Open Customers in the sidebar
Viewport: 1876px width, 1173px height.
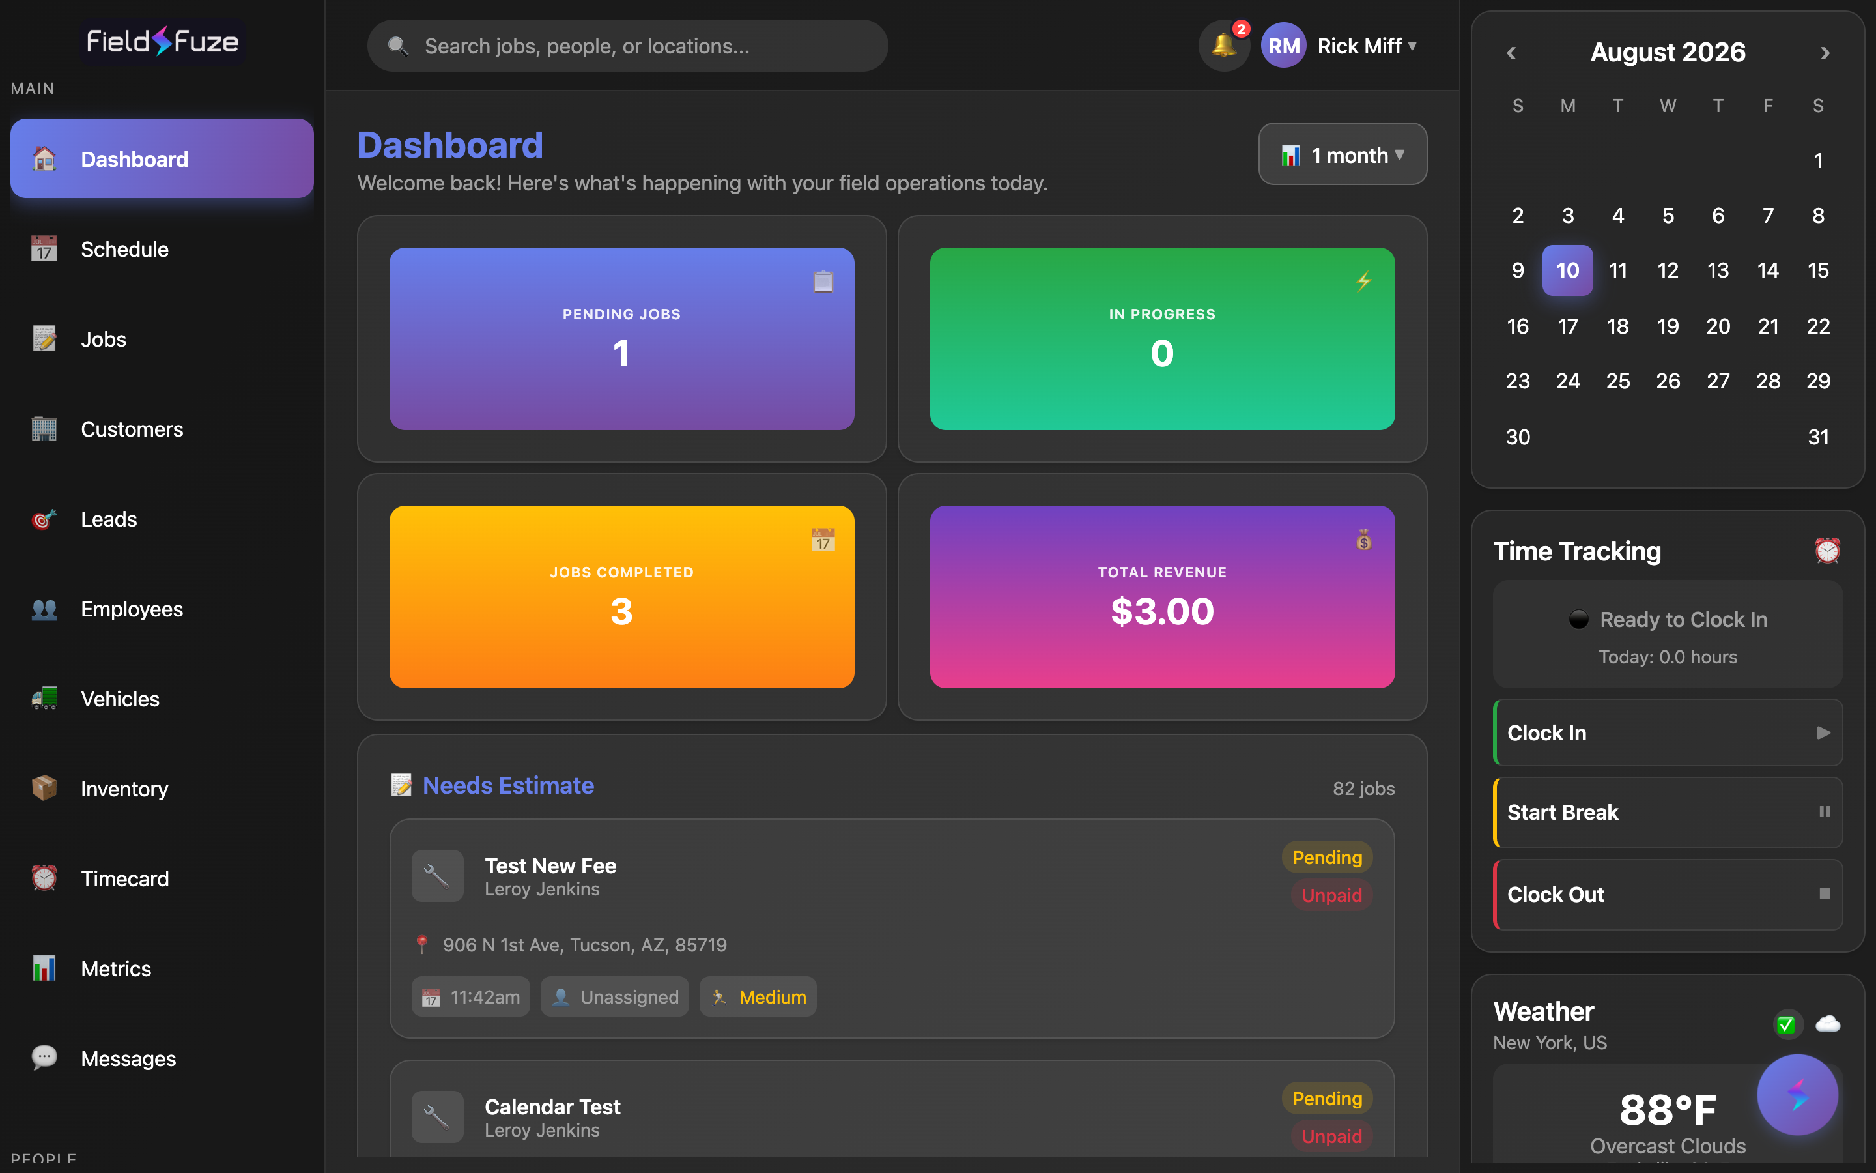click(162, 429)
